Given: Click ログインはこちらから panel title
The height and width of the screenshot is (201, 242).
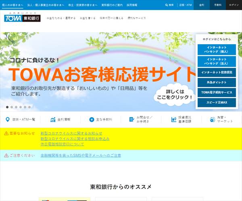Looking at the screenshot, I should click(217, 39).
